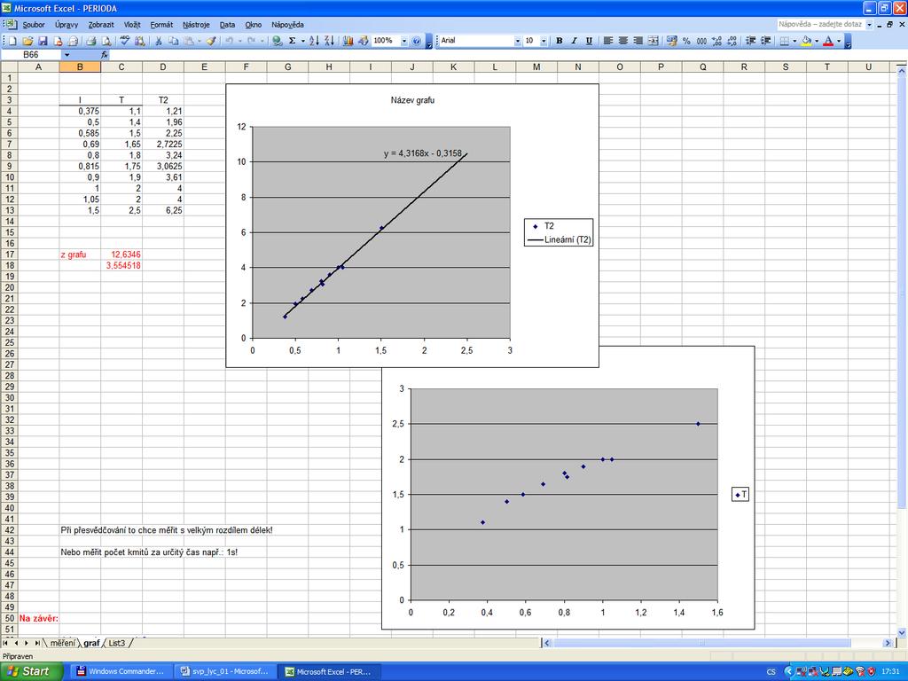Toggle bold formatting
Screen dimensions: 908x681
[560, 41]
